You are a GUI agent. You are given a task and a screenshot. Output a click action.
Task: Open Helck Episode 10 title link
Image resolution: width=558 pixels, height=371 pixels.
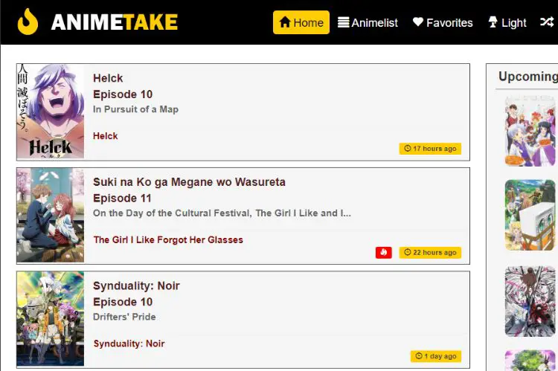click(123, 86)
